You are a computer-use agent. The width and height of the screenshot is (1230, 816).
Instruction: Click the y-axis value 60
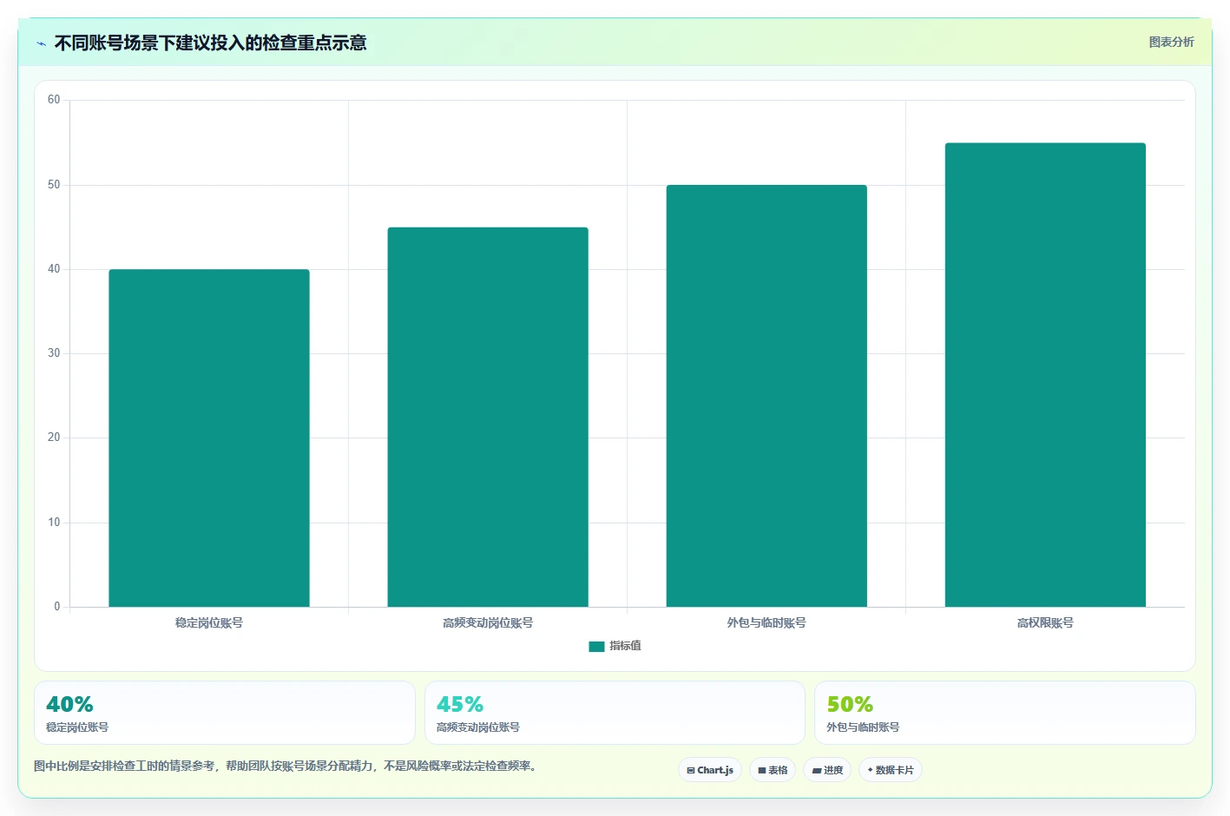click(54, 100)
